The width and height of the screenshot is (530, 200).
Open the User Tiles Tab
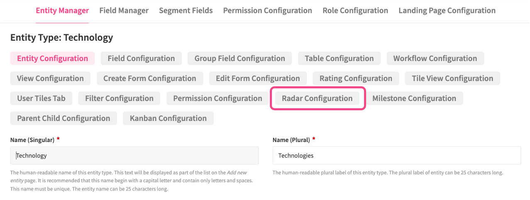(x=41, y=98)
